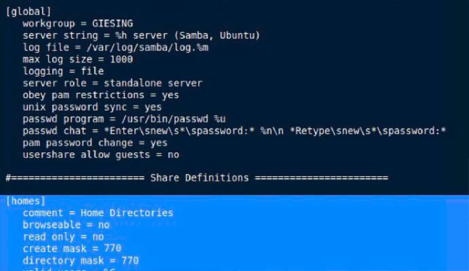This screenshot has width=469, height=271.
Task: Click the obey pam restrictions yes value
Action: click(170, 95)
